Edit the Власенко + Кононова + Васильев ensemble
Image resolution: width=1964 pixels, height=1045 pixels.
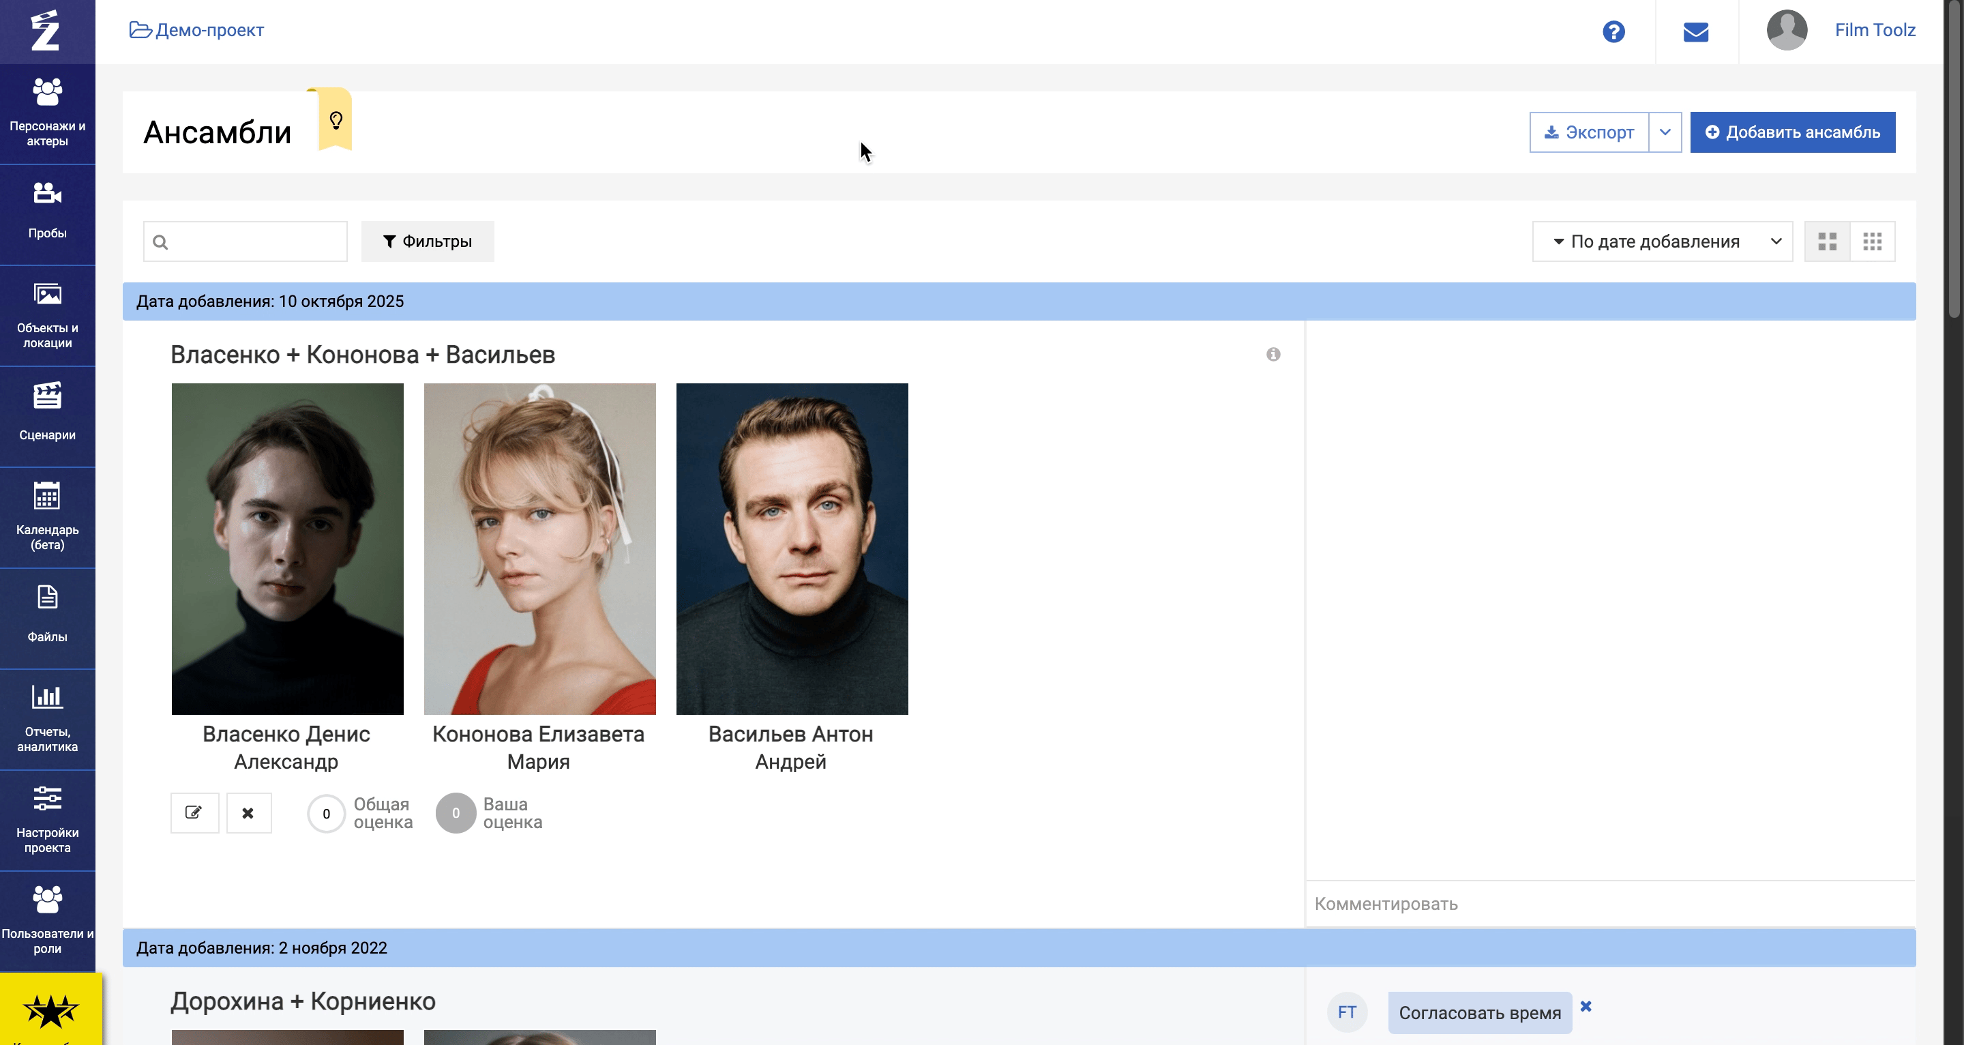[194, 813]
